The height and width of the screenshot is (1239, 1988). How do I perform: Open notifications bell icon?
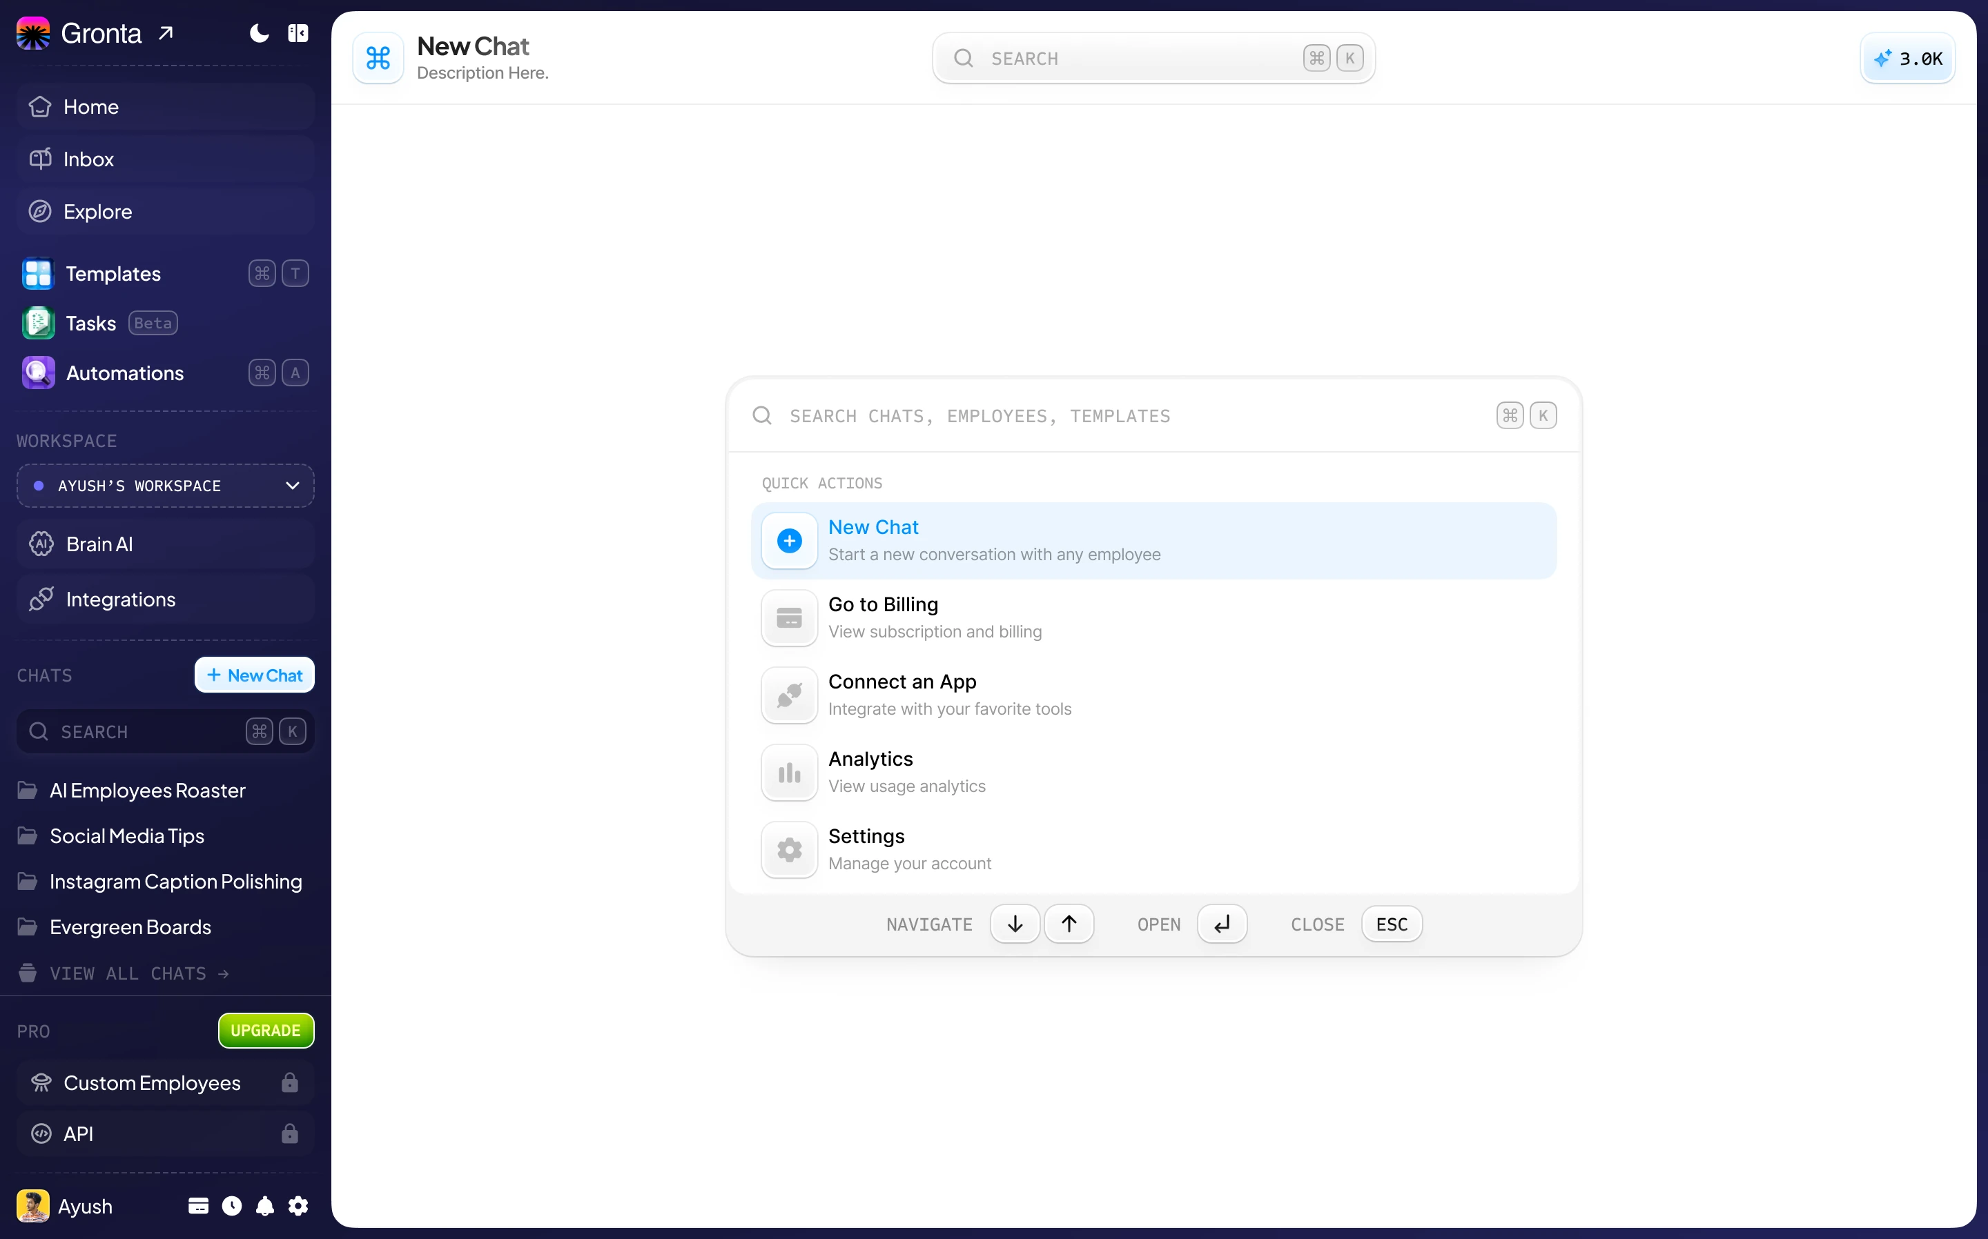[x=265, y=1206]
